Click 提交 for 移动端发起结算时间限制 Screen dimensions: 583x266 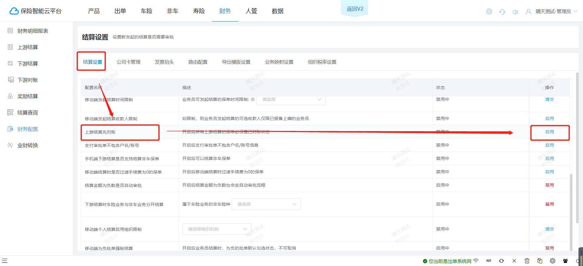(x=550, y=99)
